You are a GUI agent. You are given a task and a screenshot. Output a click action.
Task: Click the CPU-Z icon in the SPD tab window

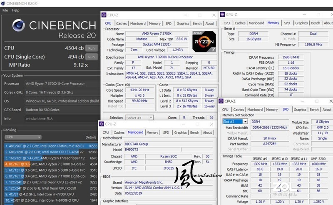pos(221,101)
